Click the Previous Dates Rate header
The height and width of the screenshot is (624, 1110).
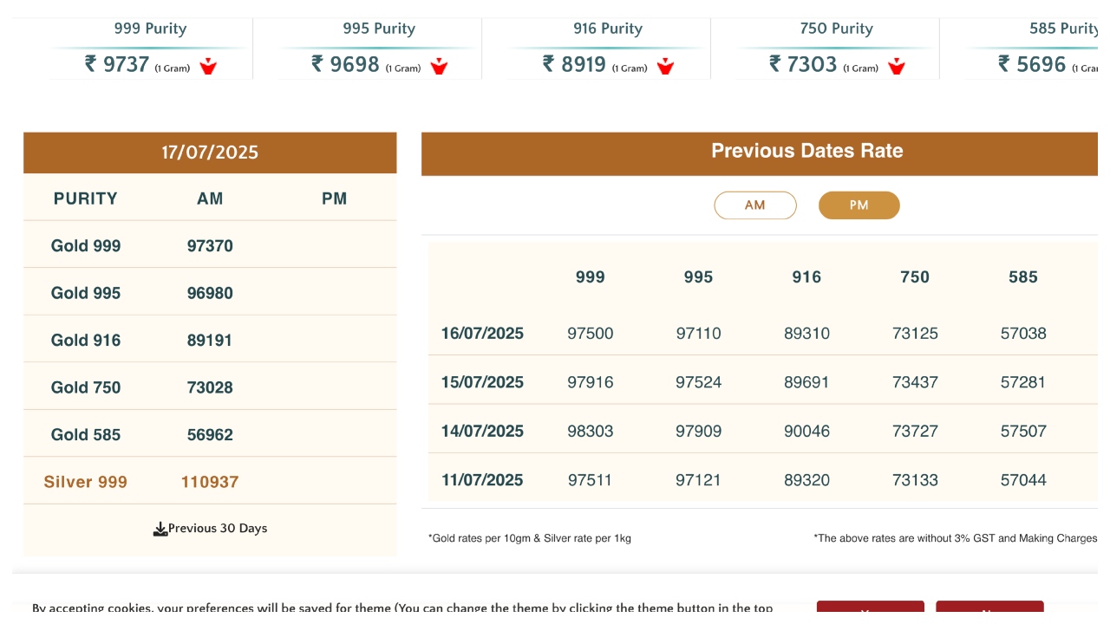(806, 151)
